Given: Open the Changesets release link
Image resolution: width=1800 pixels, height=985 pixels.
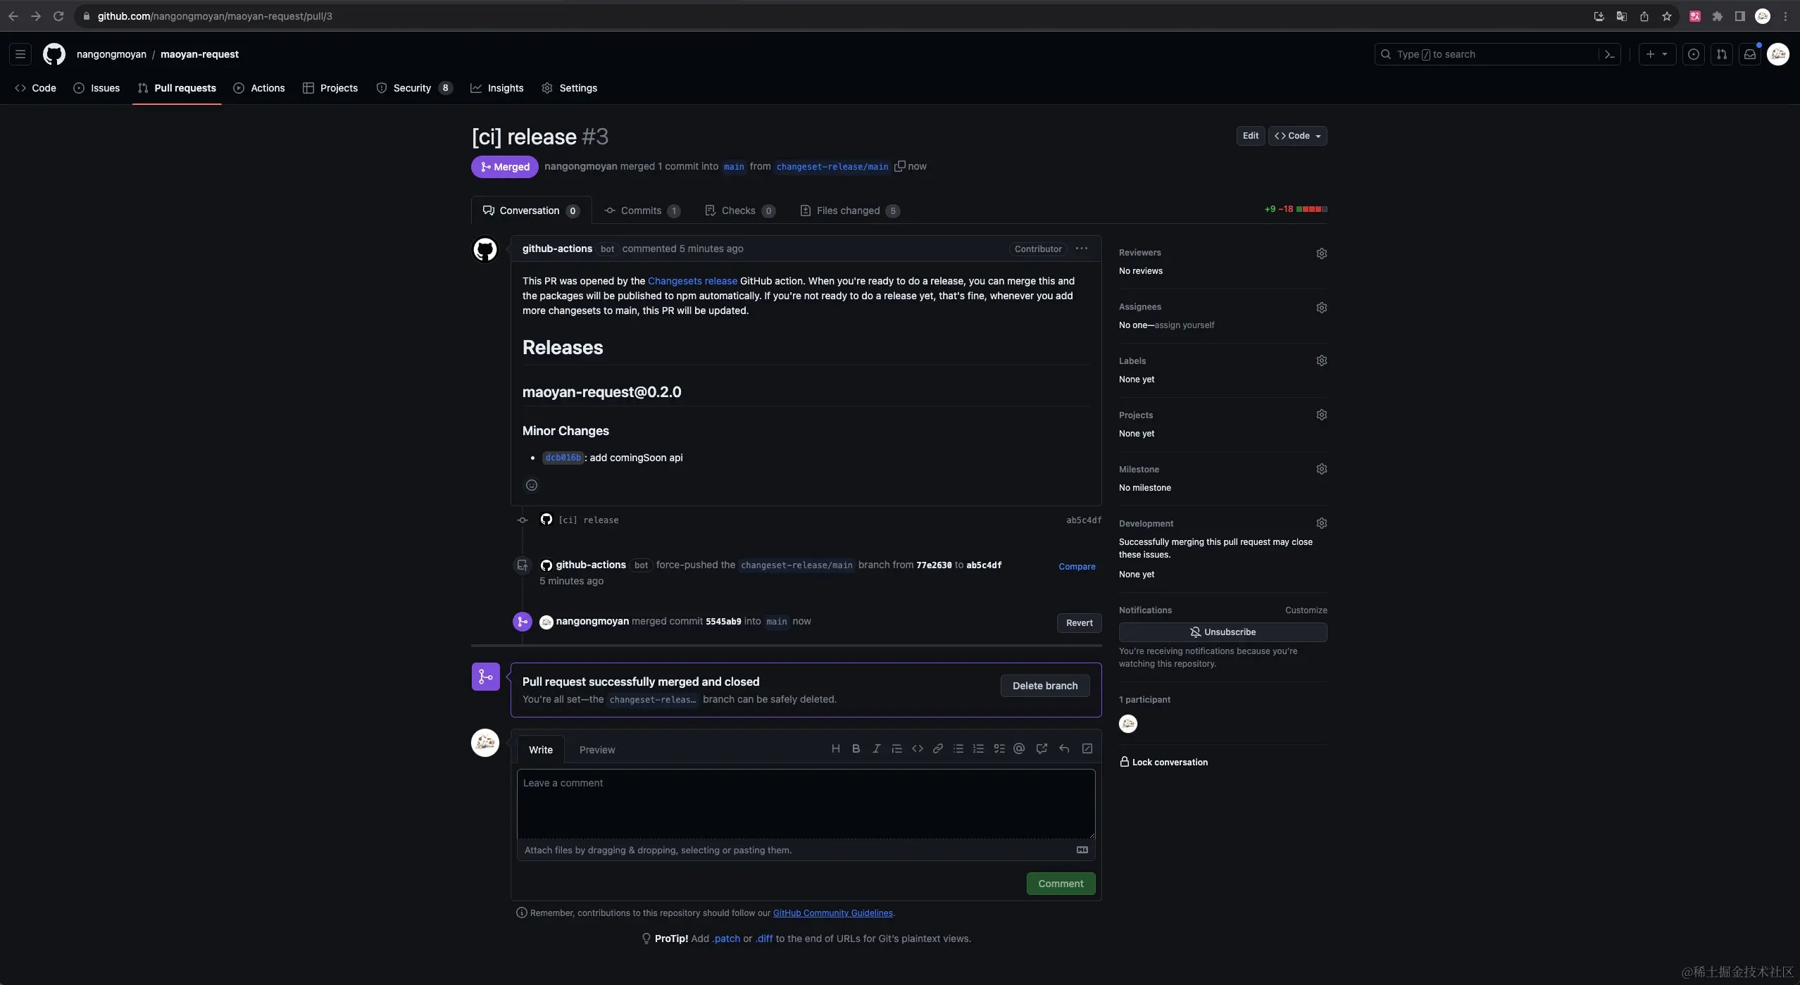Looking at the screenshot, I should click(692, 281).
